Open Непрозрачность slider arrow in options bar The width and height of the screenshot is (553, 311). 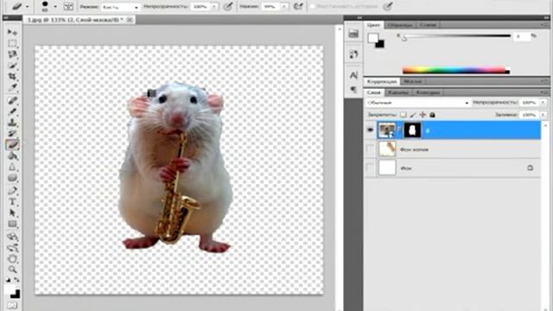tap(213, 7)
